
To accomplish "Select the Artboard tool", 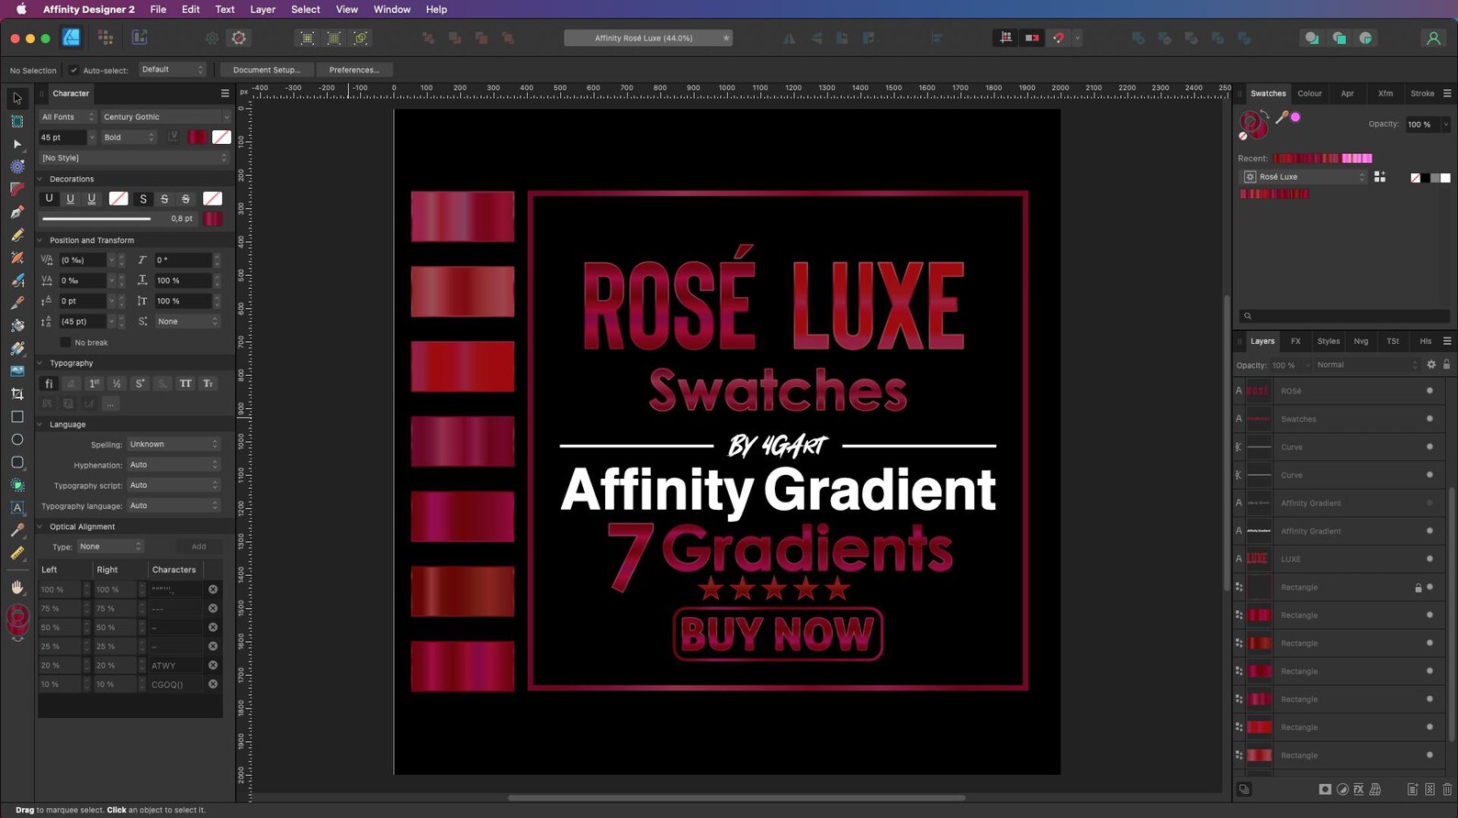I will click(x=17, y=121).
